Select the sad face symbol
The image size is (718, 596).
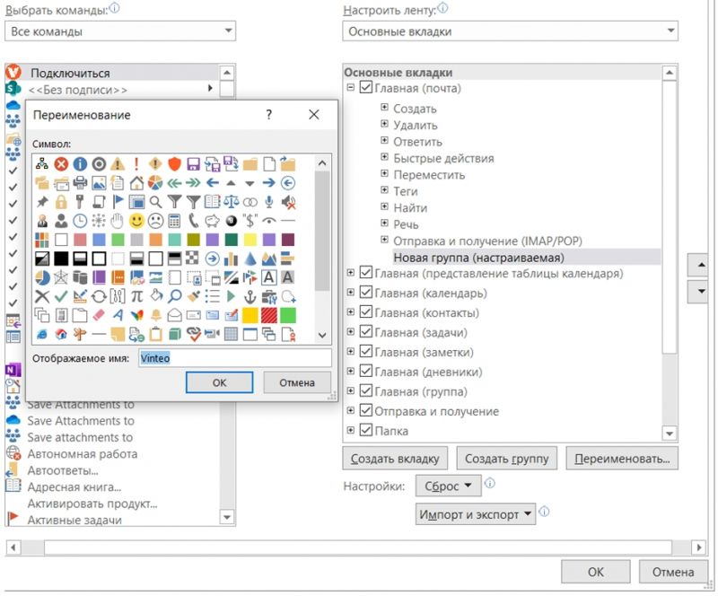tap(155, 221)
